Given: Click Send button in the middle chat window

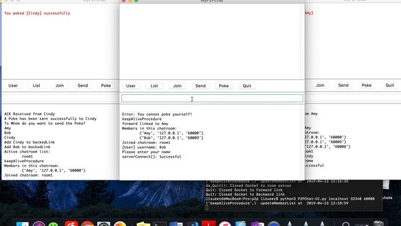Looking at the screenshot, I should pos(200,86).
